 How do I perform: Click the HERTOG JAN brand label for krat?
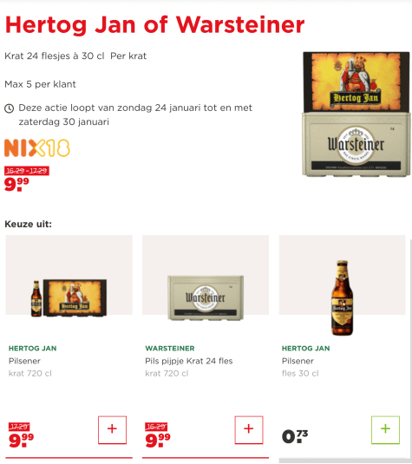click(x=33, y=349)
